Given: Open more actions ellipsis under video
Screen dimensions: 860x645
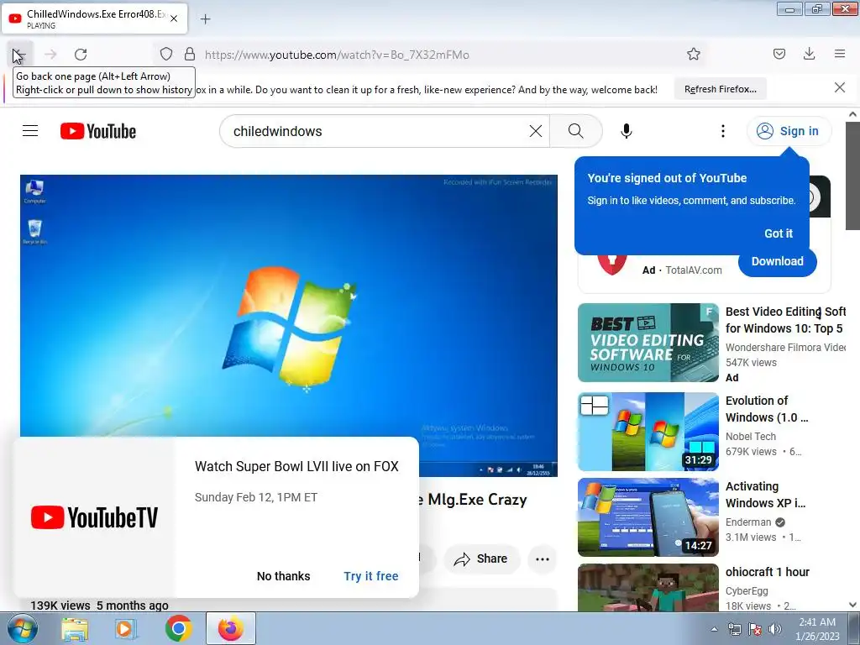Looking at the screenshot, I should 543,558.
